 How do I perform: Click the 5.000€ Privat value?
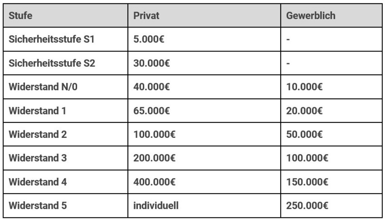coord(149,39)
